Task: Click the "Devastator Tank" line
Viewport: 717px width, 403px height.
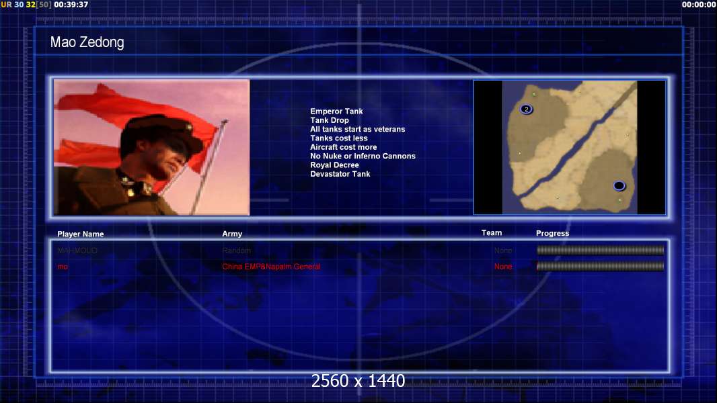Action: click(340, 174)
